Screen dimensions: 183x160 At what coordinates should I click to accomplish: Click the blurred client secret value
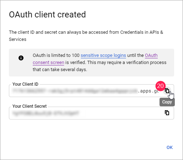click(46, 113)
